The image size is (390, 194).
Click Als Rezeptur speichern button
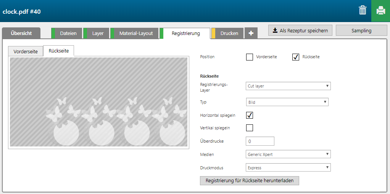(x=300, y=30)
